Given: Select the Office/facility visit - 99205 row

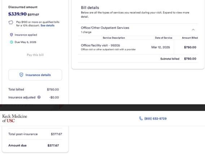Looking at the screenshot, I should point(138,47).
